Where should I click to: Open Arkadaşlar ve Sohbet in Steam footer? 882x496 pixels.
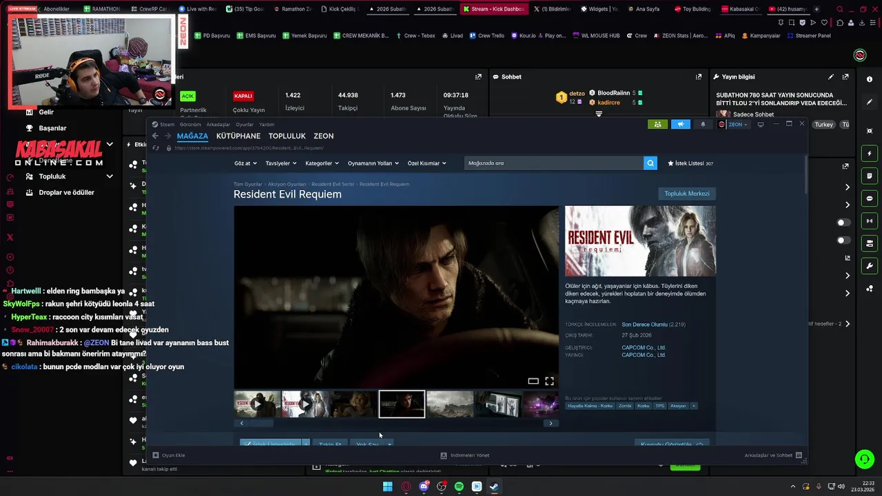(773, 455)
